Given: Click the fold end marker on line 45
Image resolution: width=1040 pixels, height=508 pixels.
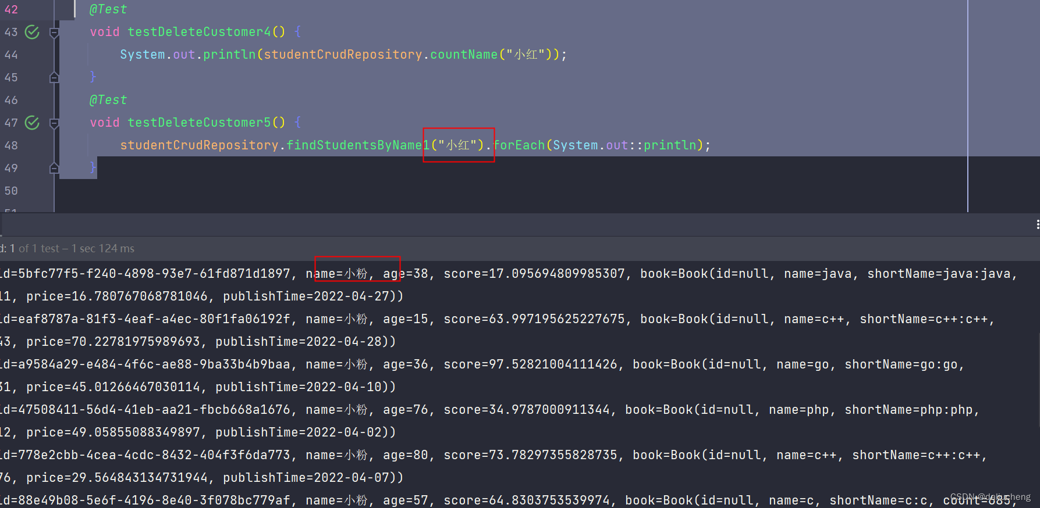Looking at the screenshot, I should click(x=54, y=77).
